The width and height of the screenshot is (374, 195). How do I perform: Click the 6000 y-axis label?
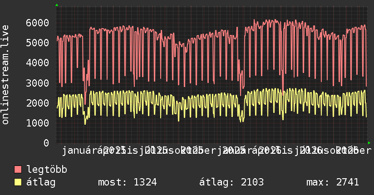point(38,23)
